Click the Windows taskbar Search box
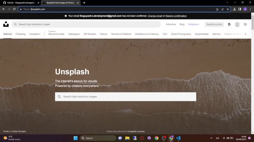254x142 pixels. click(x=98, y=138)
